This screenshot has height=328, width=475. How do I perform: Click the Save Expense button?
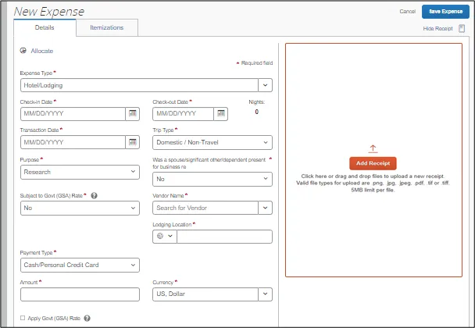coord(445,12)
